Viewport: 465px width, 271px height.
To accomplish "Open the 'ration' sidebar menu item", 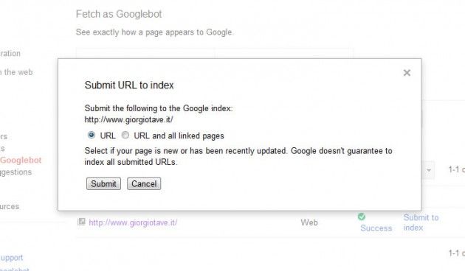I will tap(10, 54).
